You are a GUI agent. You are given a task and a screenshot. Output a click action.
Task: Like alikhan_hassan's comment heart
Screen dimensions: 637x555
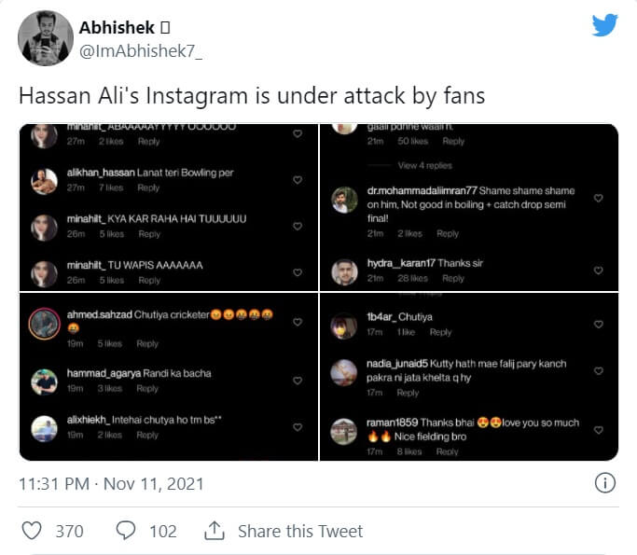click(298, 180)
